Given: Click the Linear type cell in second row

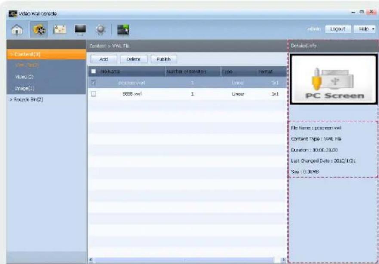Looking at the screenshot, I should [238, 94].
